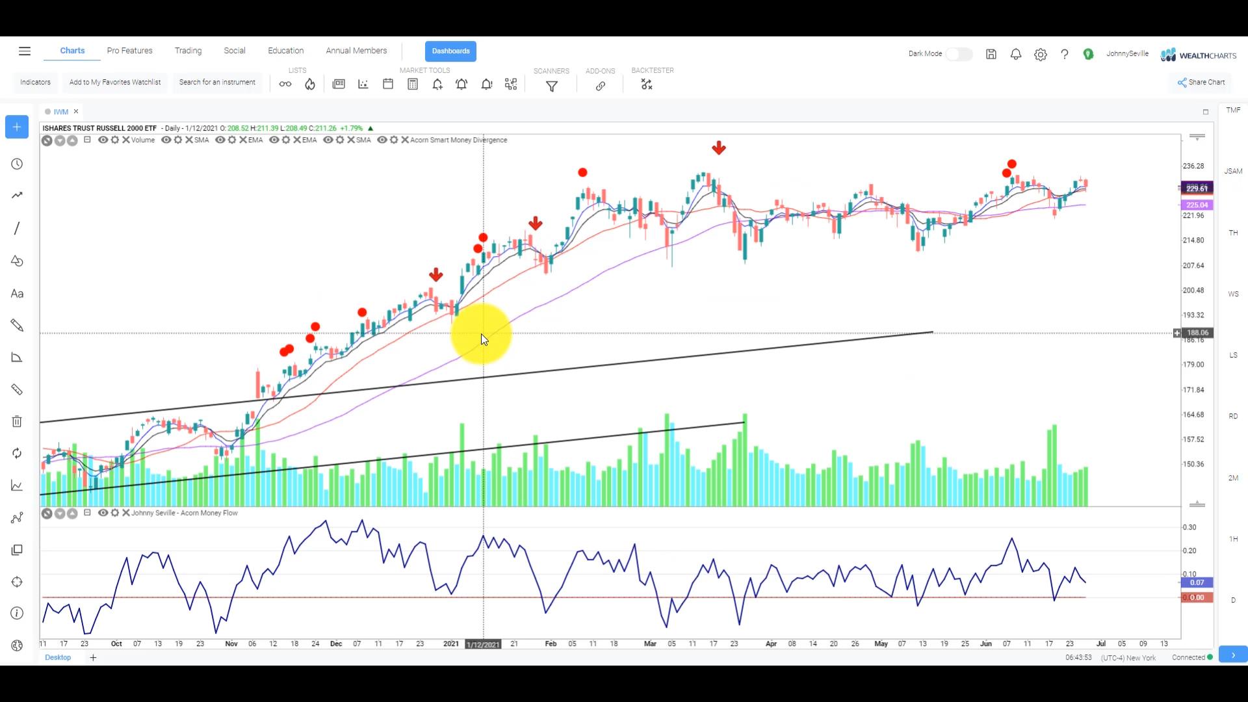
Task: Click the info circle icon in the sidebar
Action: 18,614
